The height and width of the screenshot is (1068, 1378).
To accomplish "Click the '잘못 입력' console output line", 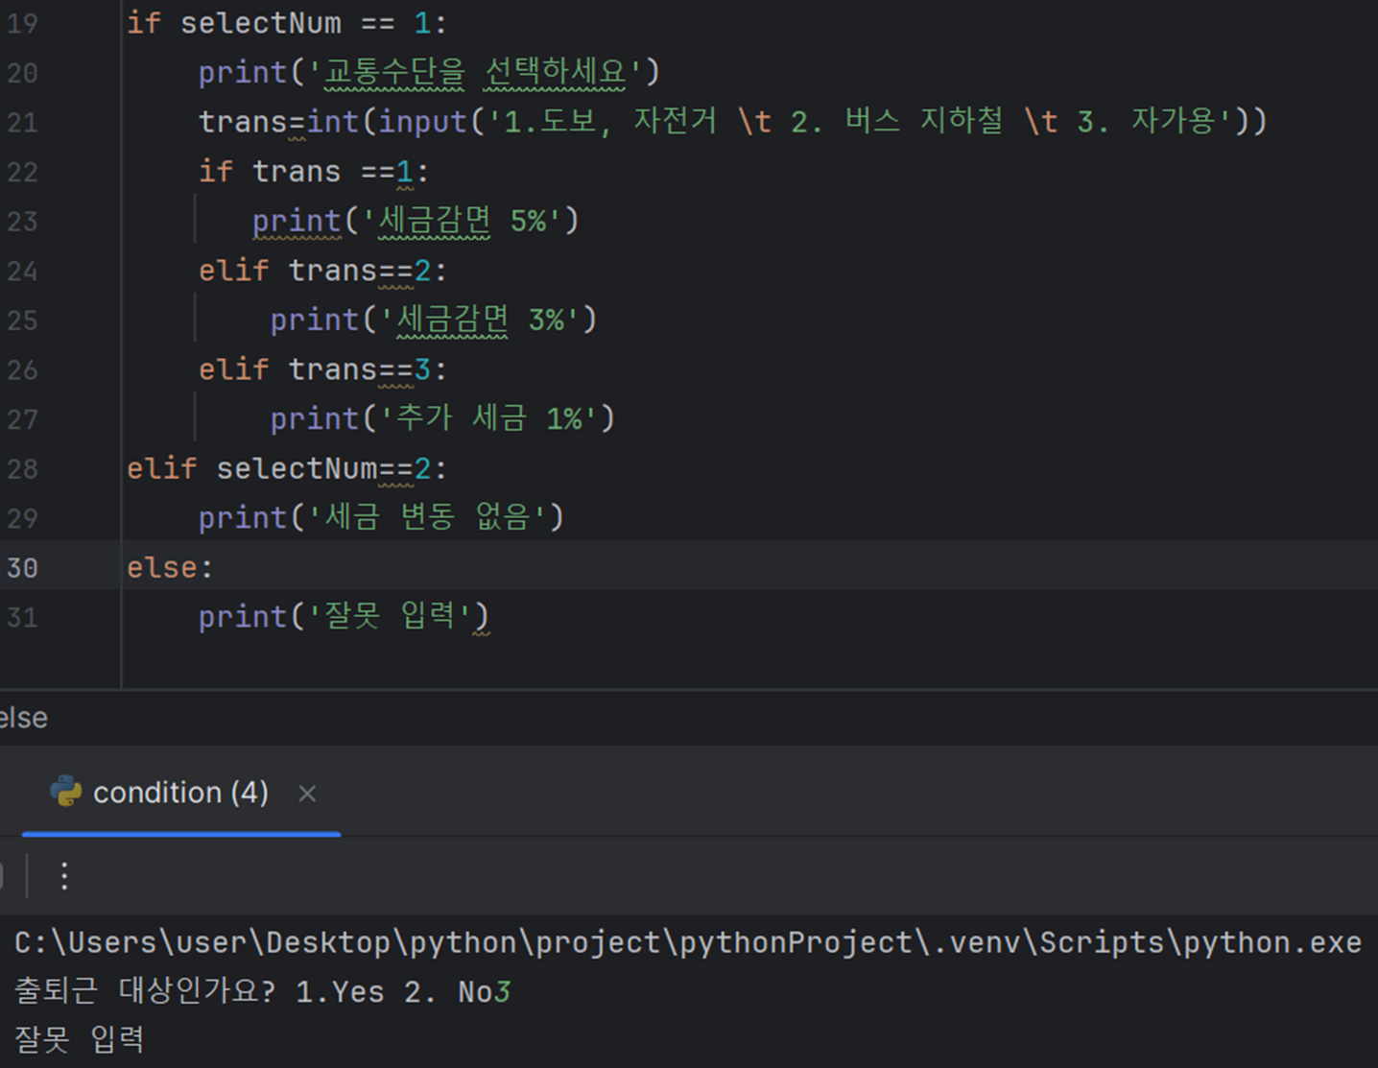I will [x=80, y=1039].
